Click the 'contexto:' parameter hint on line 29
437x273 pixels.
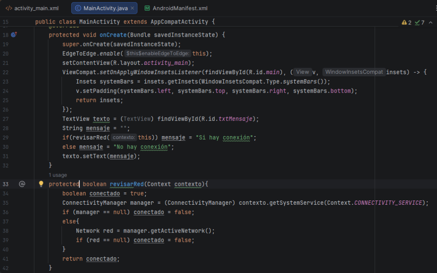coord(124,137)
